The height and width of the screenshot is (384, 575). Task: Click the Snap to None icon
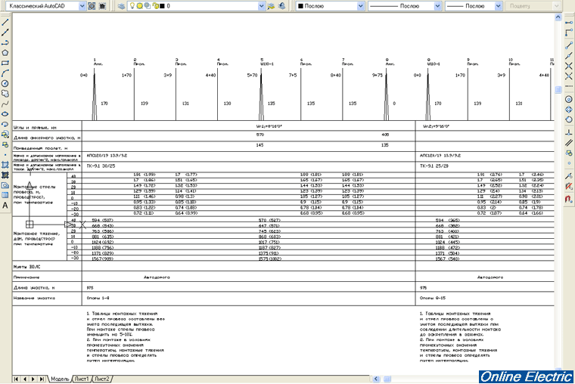pyautogui.click(x=569, y=186)
